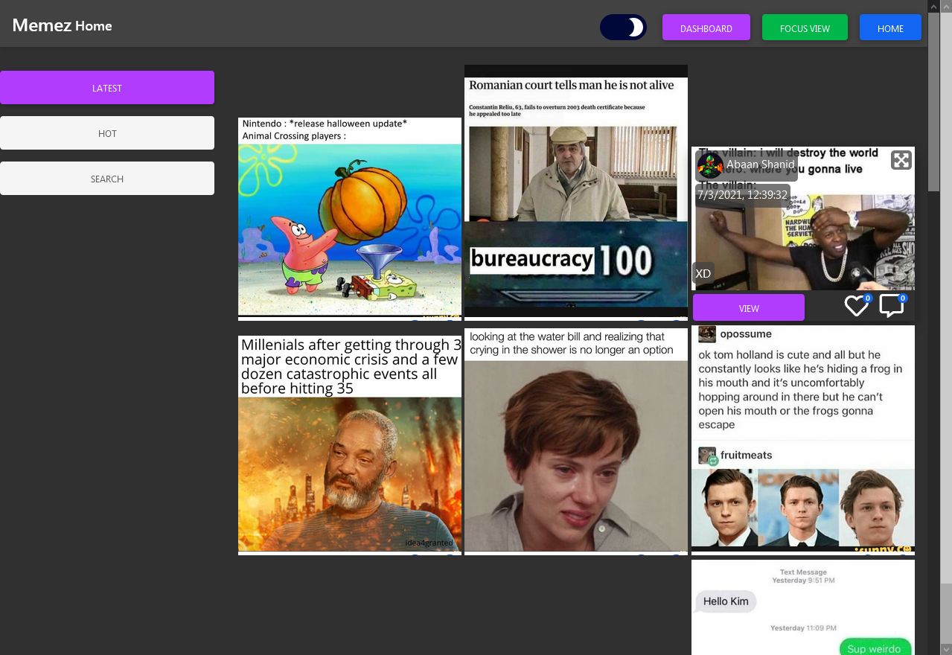Screen dimensions: 952x655
Task: Like the villain meme with heart icon
Action: 856,306
